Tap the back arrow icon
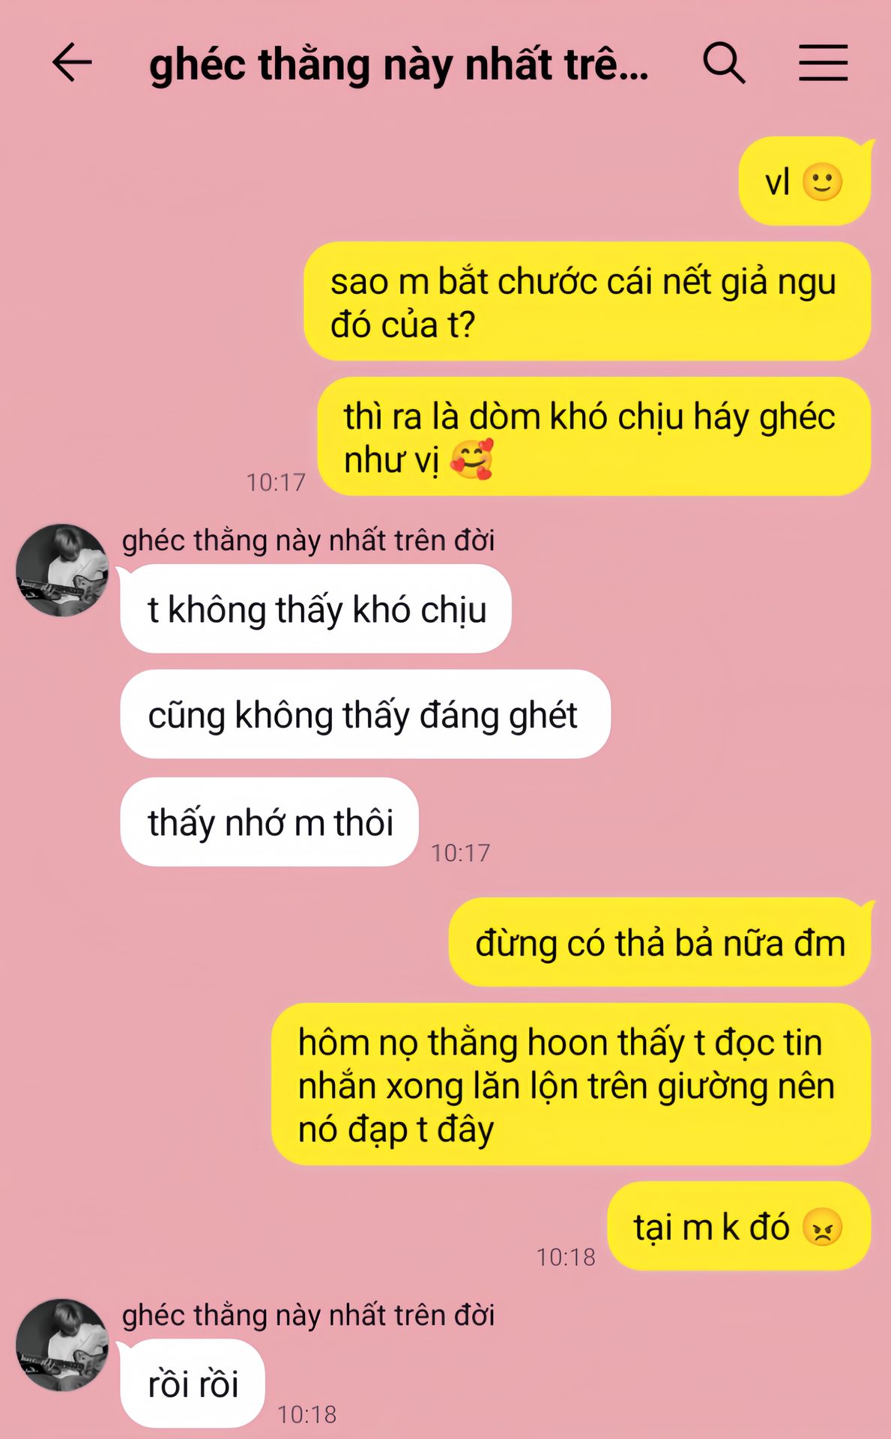This screenshot has height=1439, width=891. (x=72, y=62)
